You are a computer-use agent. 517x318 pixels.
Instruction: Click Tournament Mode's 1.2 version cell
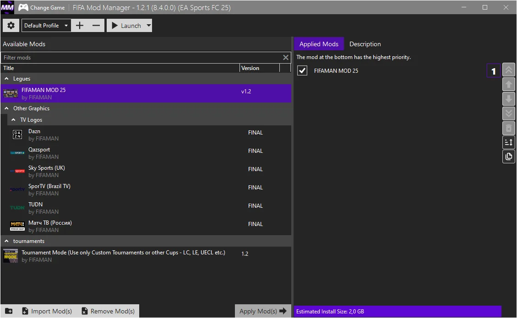[x=245, y=254]
